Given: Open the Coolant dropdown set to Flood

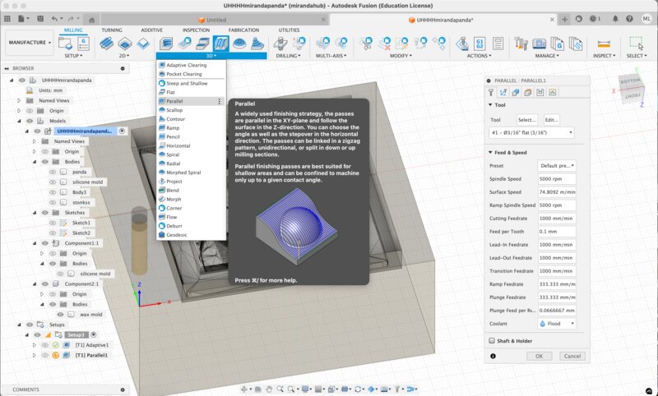Looking at the screenshot, I should click(557, 323).
